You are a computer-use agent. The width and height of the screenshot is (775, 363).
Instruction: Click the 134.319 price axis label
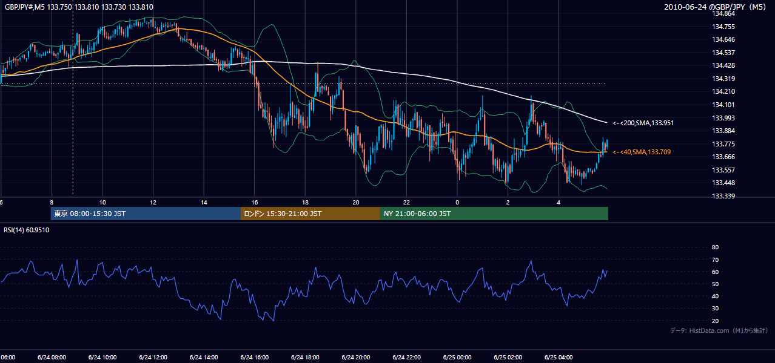click(724, 79)
